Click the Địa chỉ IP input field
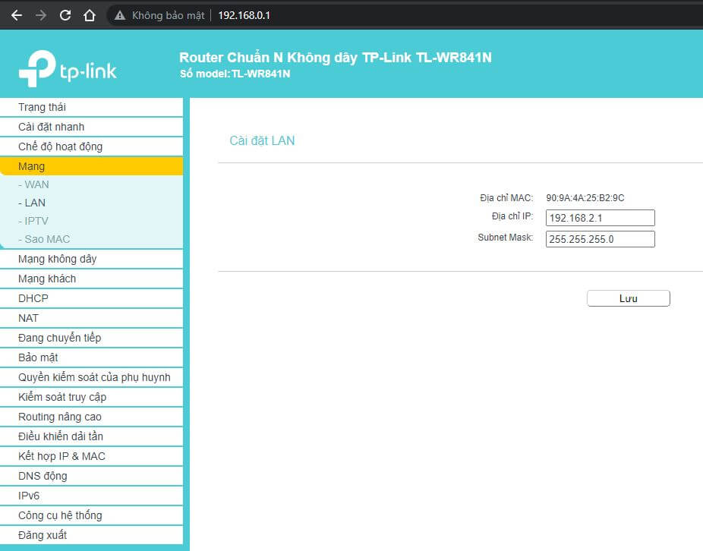The height and width of the screenshot is (551, 703). [600, 218]
